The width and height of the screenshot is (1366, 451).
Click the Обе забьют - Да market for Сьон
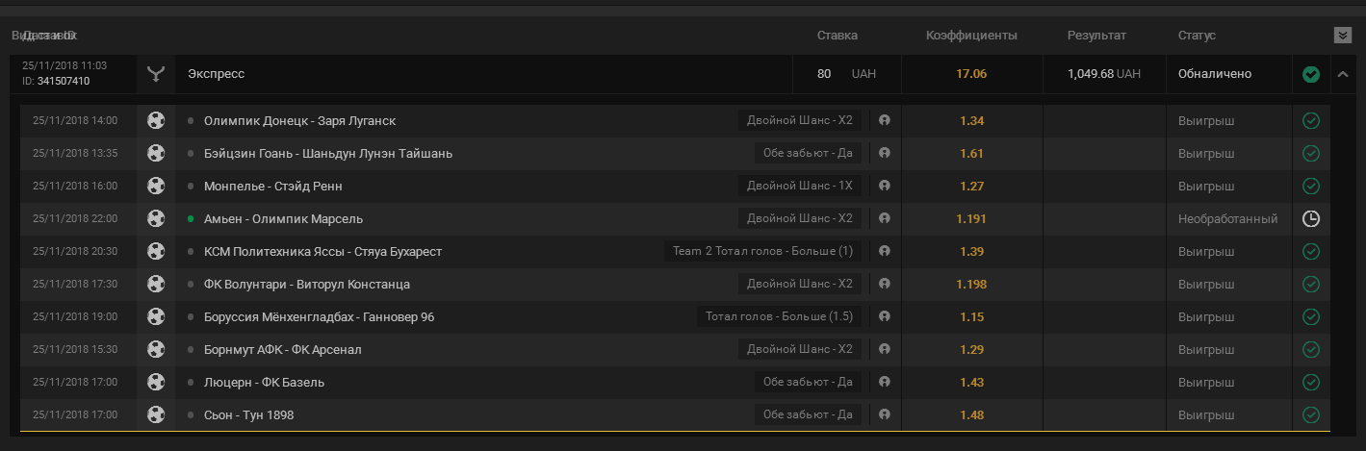point(808,415)
